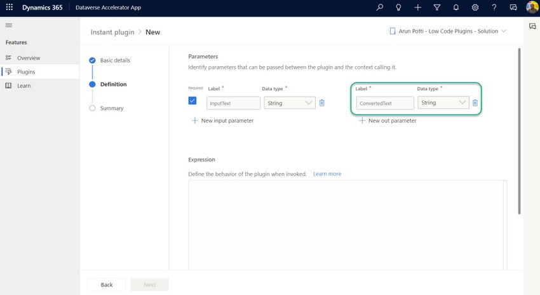Open the app launcher waffle icon
Image resolution: width=540 pixels, height=295 pixels.
(9, 8)
